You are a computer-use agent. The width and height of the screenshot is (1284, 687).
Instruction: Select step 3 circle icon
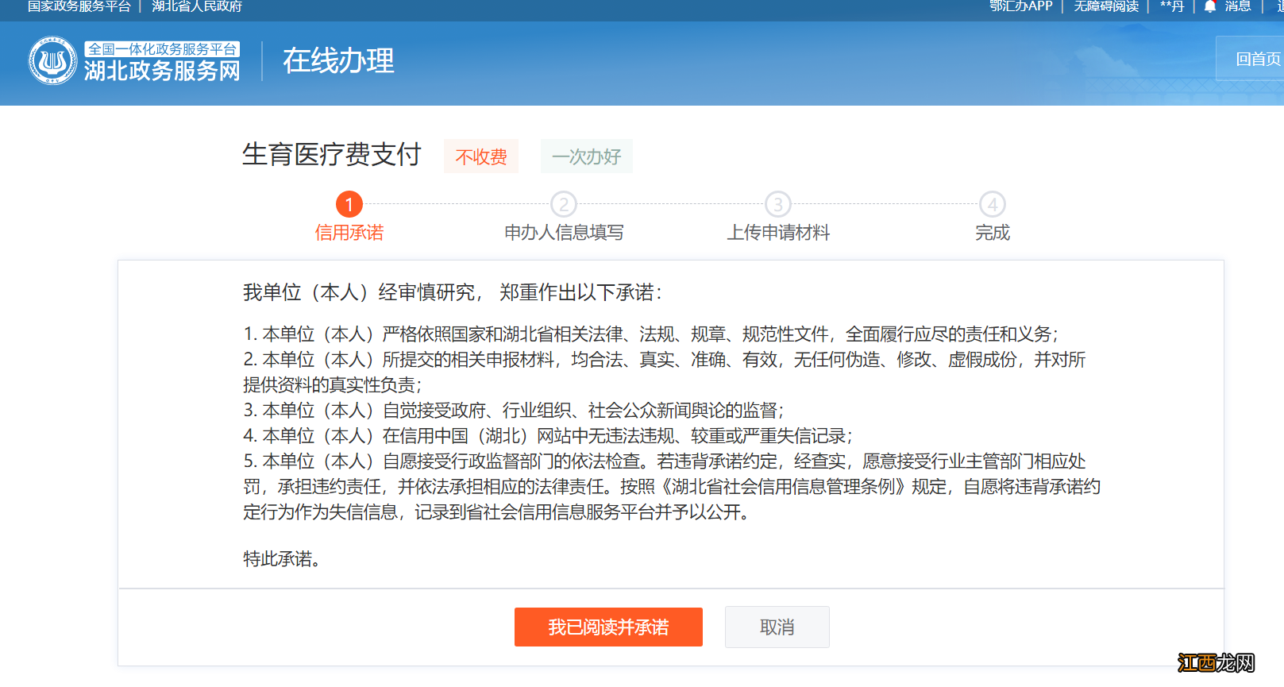click(778, 204)
